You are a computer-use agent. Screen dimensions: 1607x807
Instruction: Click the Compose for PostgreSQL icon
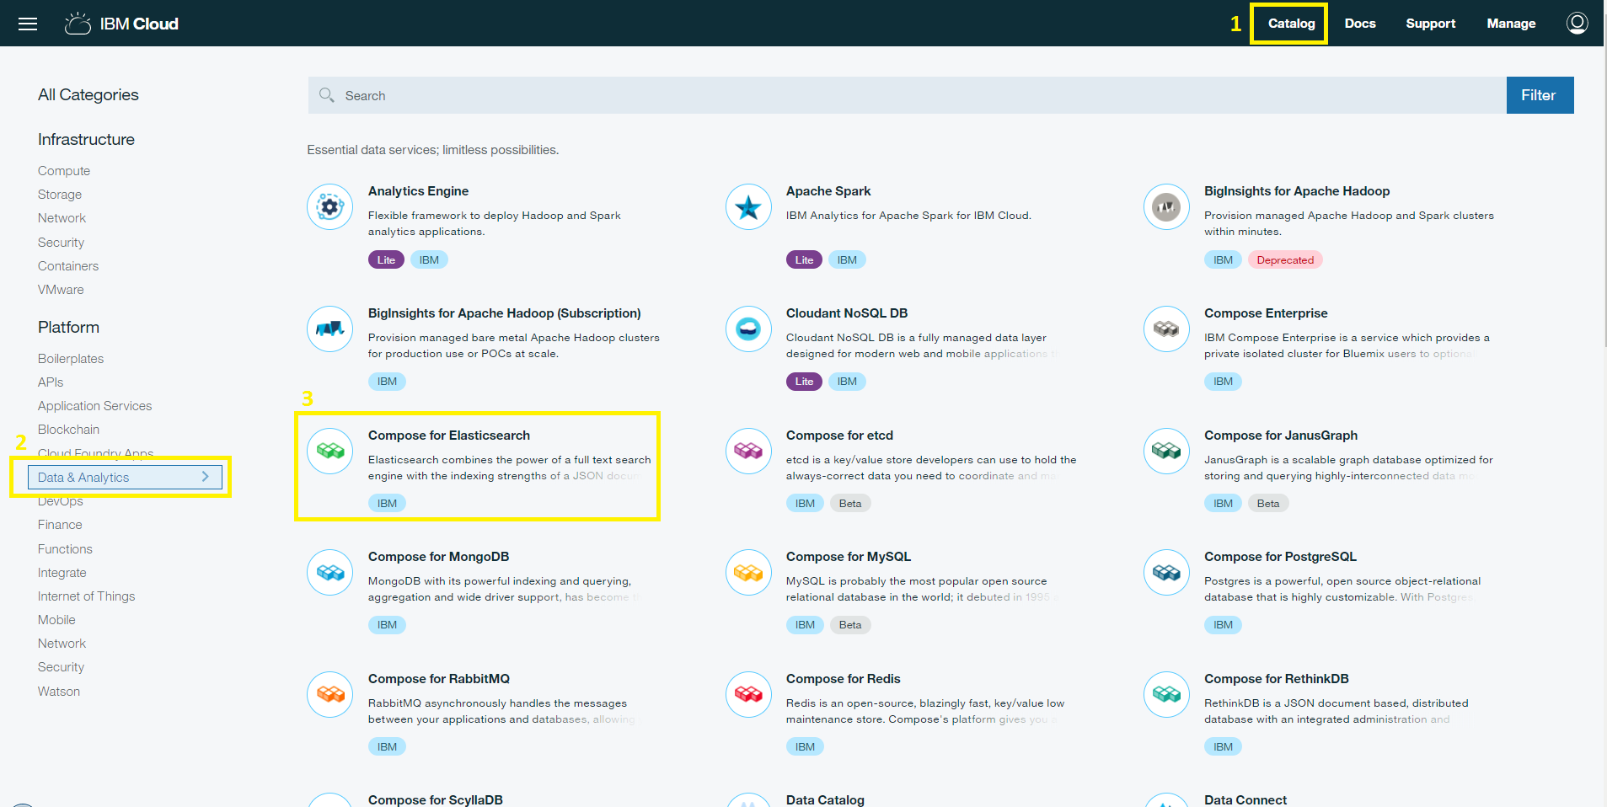pyautogui.click(x=1166, y=573)
